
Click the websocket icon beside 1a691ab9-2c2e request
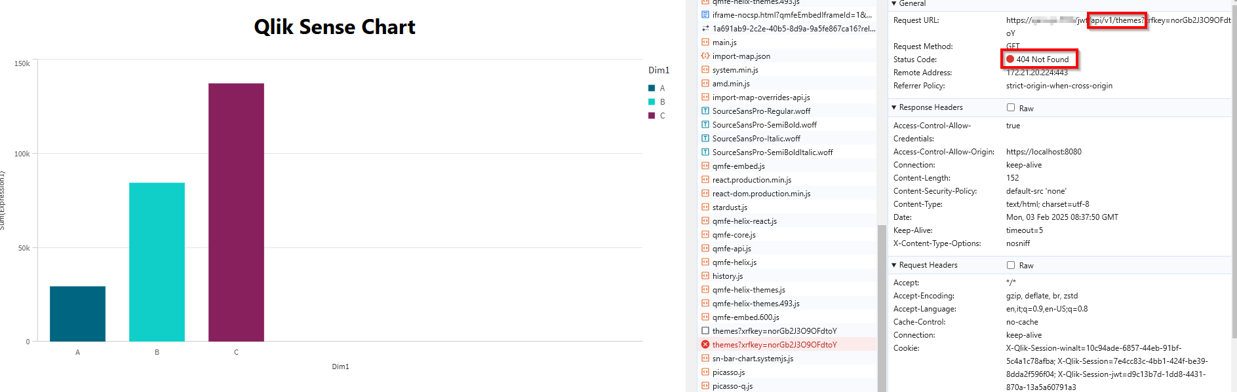click(705, 28)
